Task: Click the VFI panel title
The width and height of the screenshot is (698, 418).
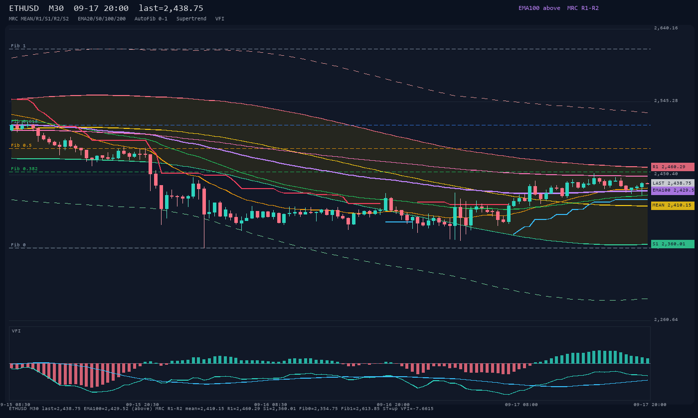Action: click(x=16, y=331)
